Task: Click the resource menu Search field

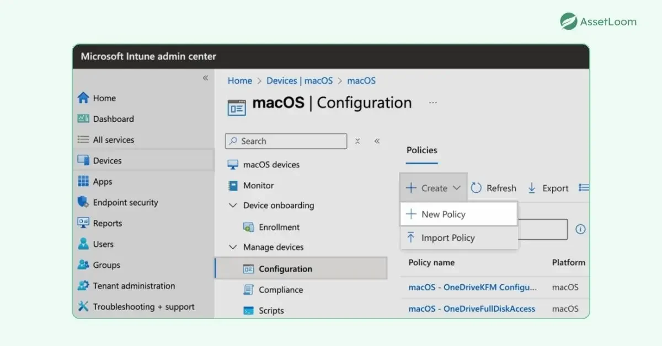Action: [286, 141]
